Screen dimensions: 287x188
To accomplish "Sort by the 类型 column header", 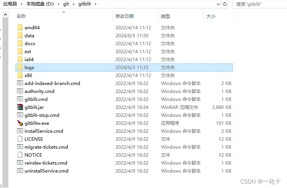I will 165,16.
